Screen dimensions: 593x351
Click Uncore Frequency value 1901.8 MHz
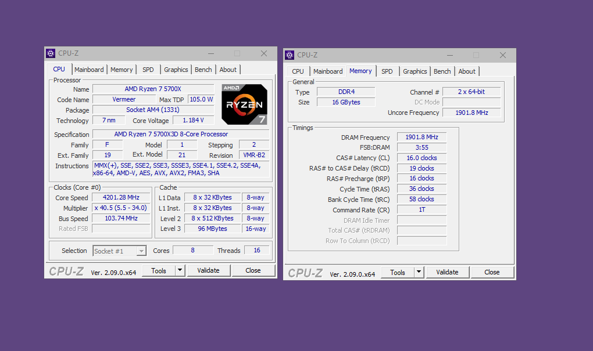coord(471,113)
